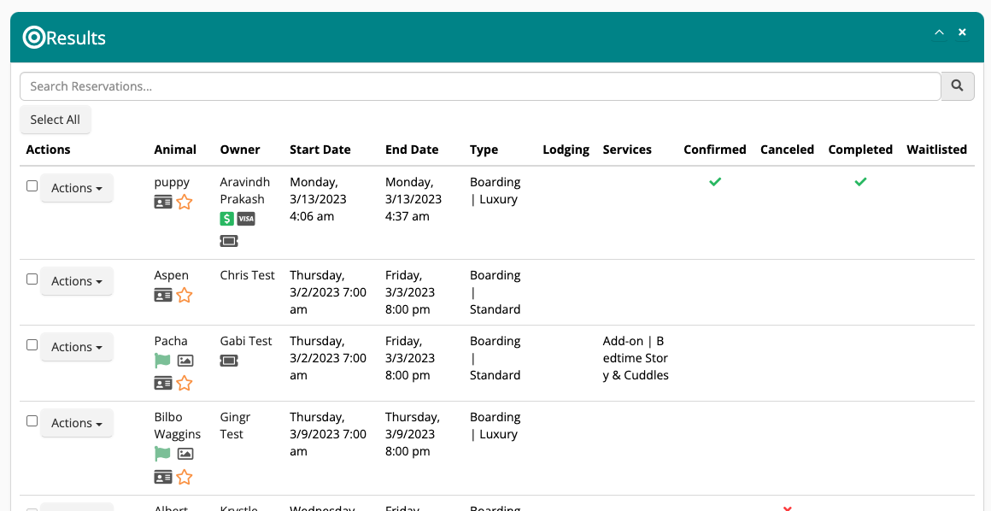Click the picture icon under Bilbo Waggins
The height and width of the screenshot is (511, 991).
coord(185,454)
